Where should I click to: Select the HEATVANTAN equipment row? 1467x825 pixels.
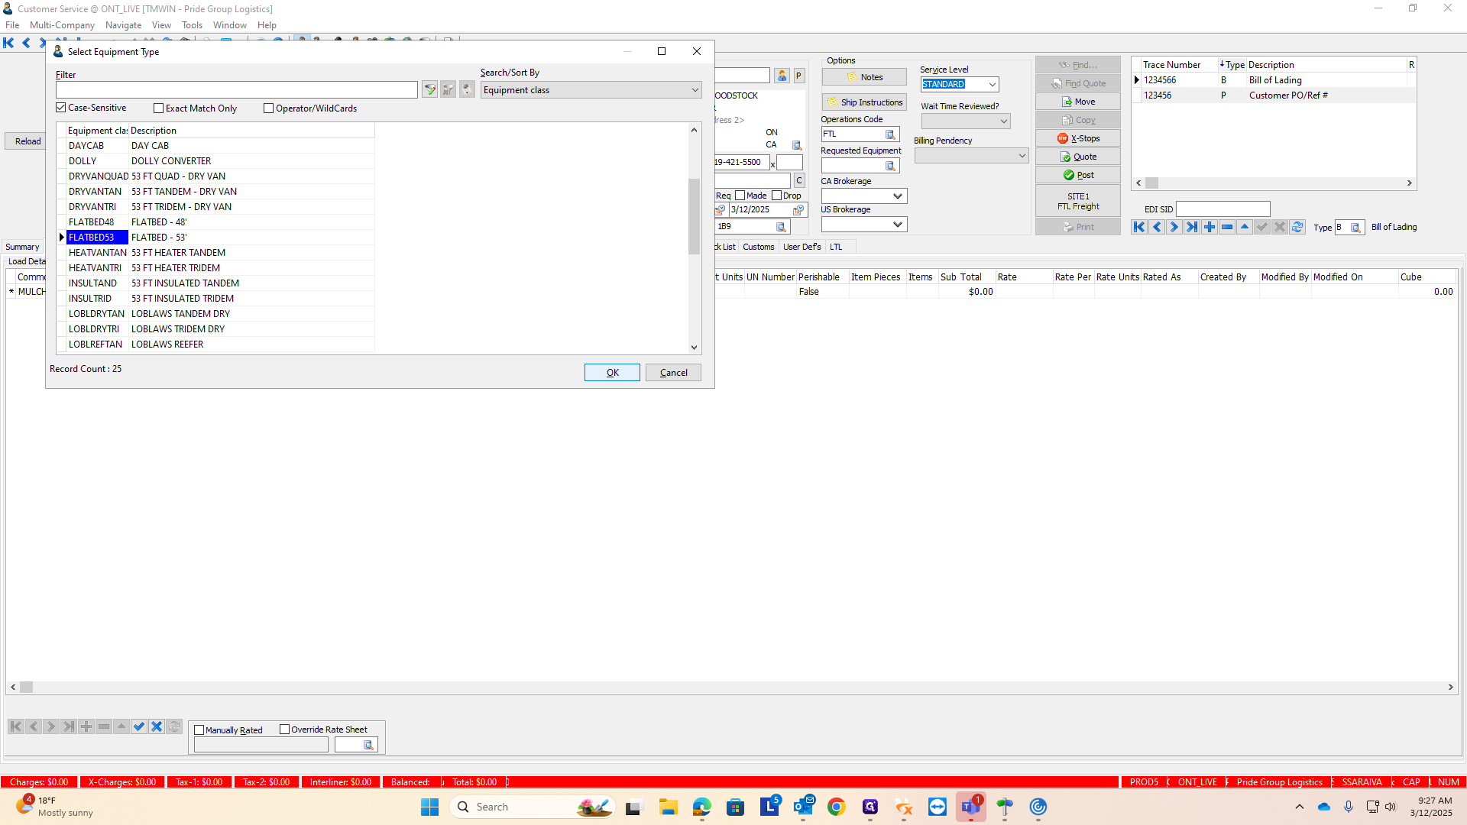(97, 253)
